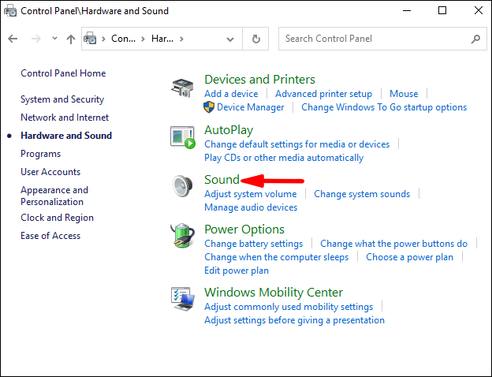Click the AutoPlay icon
The height and width of the screenshot is (377, 492).
[x=183, y=138]
